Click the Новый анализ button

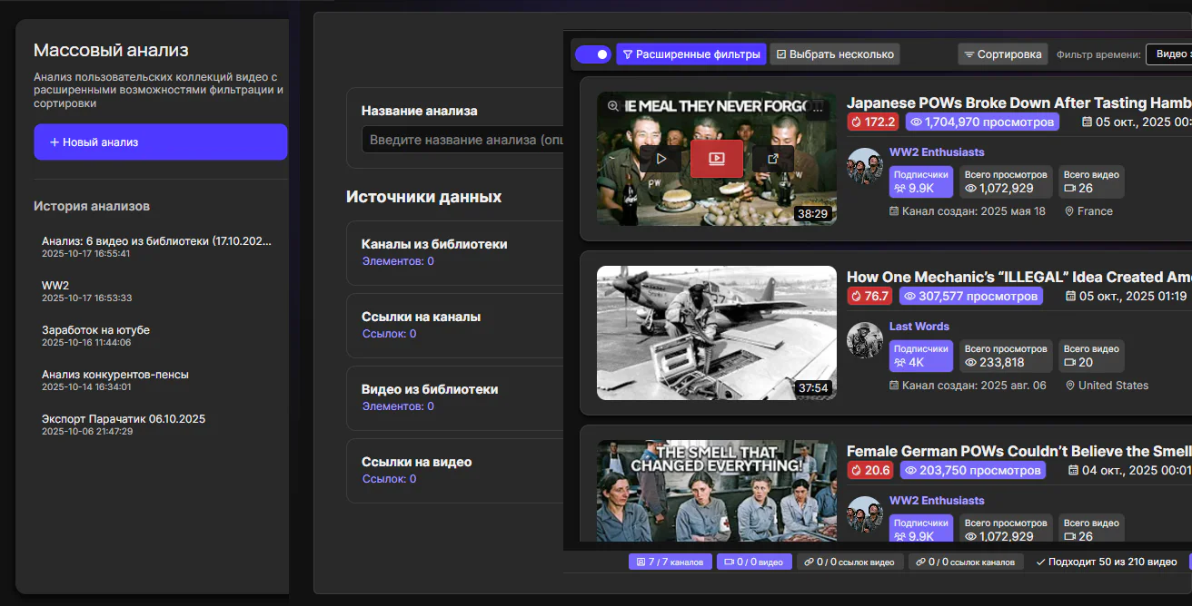160,142
